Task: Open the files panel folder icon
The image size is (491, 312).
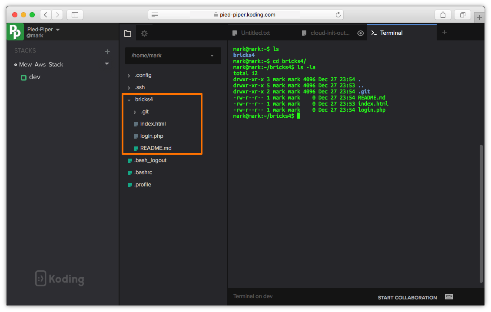Action: [x=127, y=33]
